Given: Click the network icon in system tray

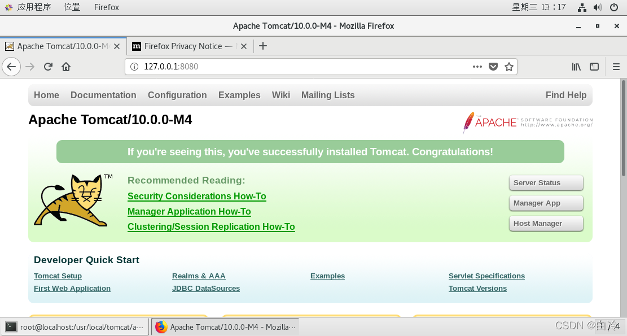Looking at the screenshot, I should (x=582, y=7).
